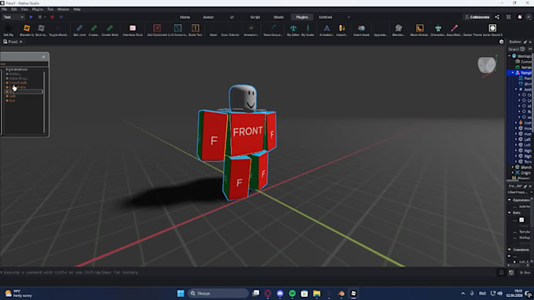Open File Explorer from the taskbar
Viewport: 534px width, 300px height.
coord(316,293)
